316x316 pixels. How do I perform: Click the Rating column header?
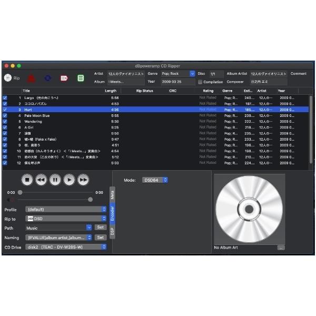[208, 91]
